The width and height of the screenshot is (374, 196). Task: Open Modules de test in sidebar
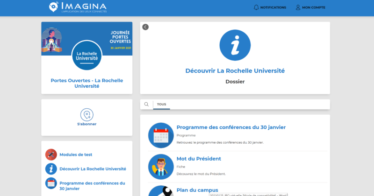[x=79, y=154]
